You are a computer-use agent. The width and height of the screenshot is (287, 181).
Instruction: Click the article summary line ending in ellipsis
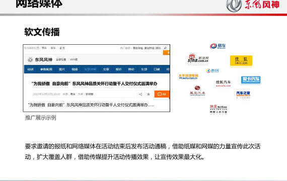click(x=91, y=105)
